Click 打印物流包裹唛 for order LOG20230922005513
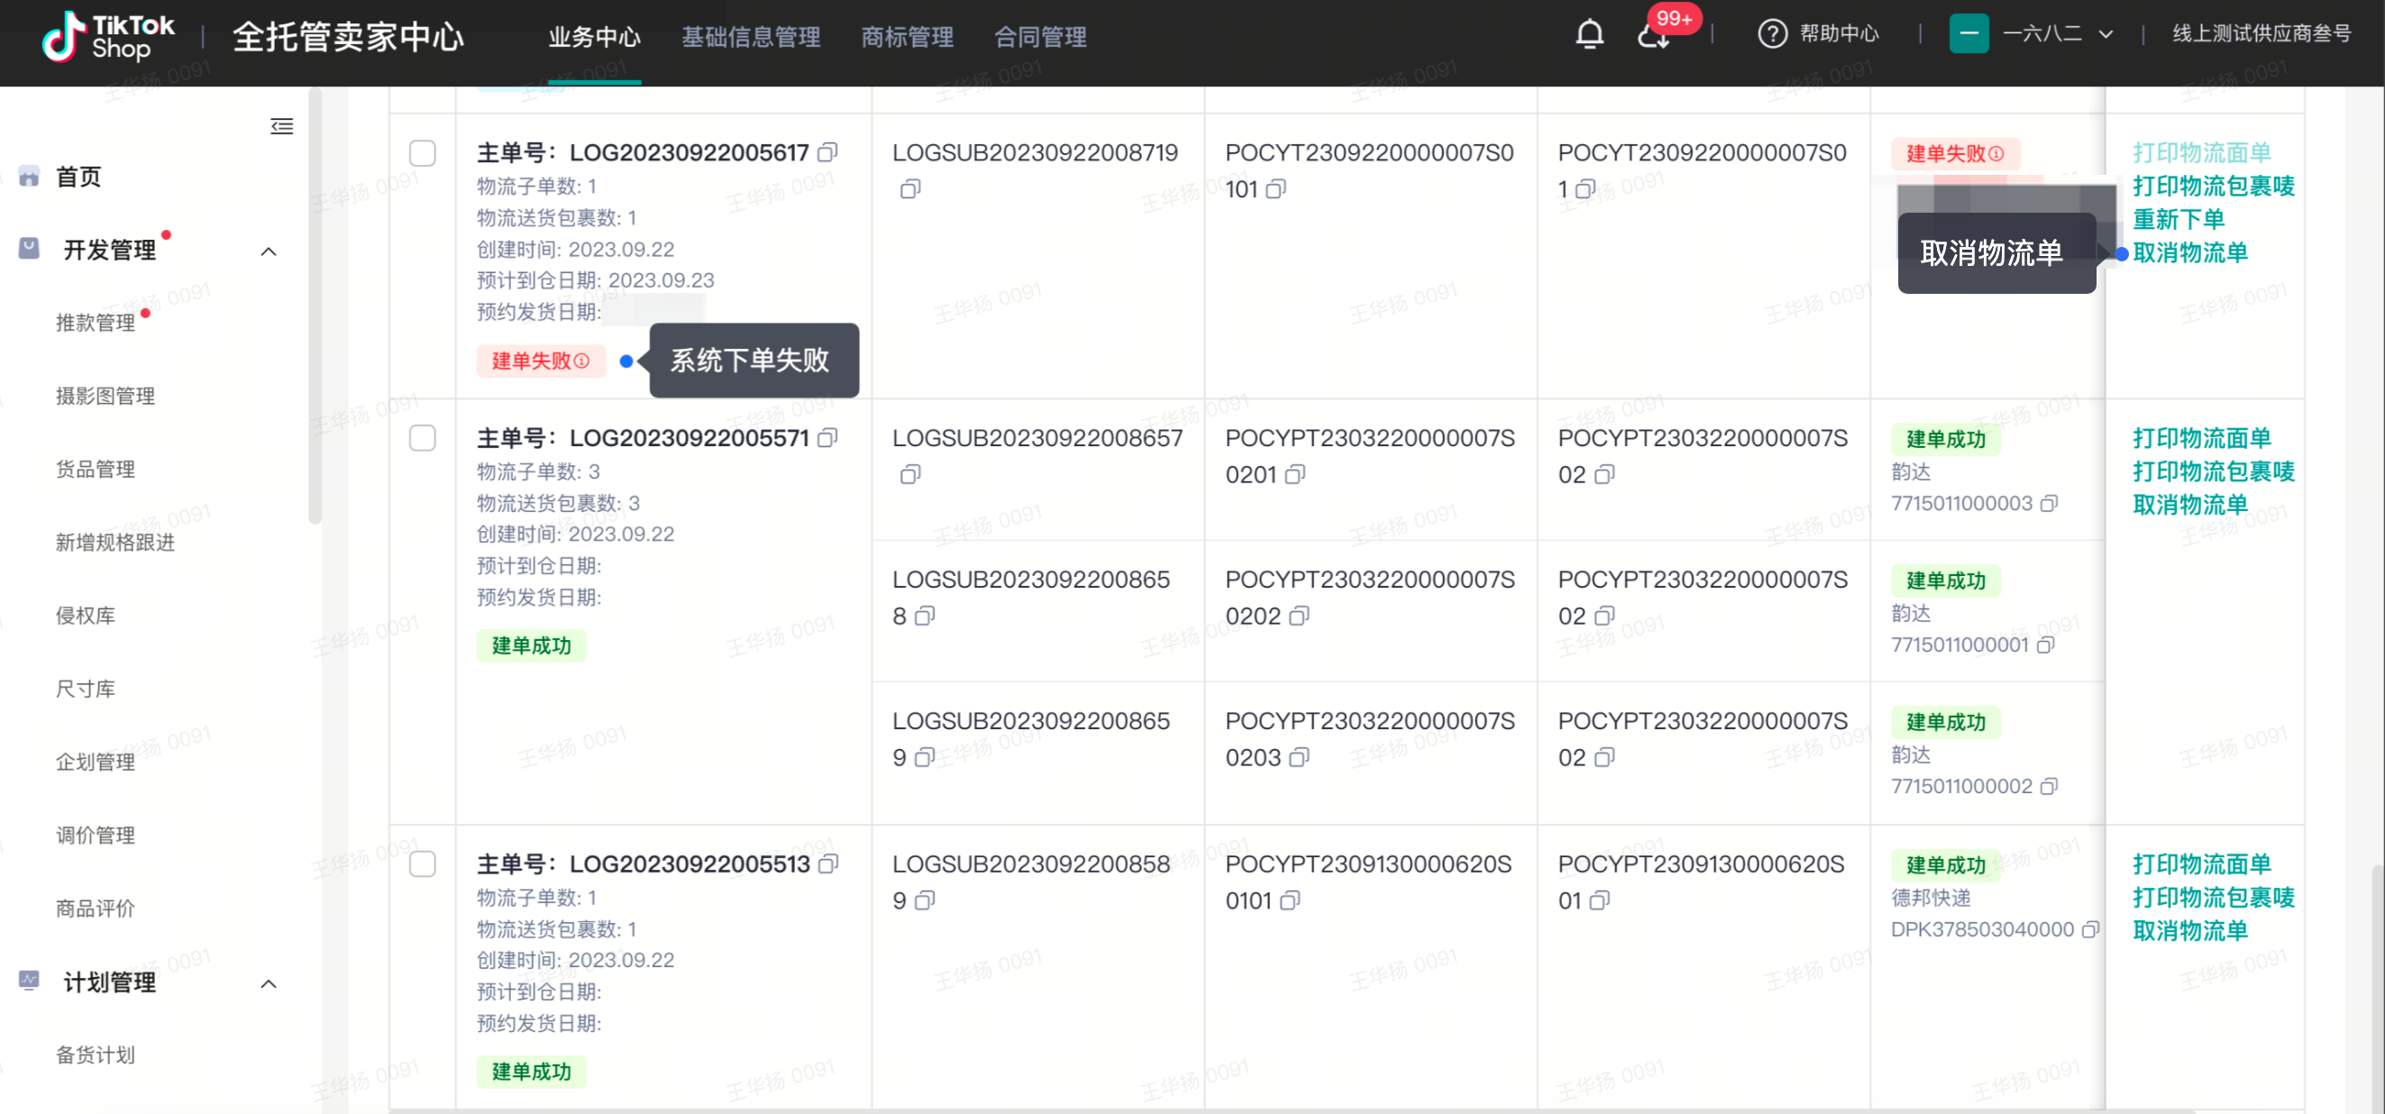This screenshot has height=1114, width=2385. point(2214,897)
